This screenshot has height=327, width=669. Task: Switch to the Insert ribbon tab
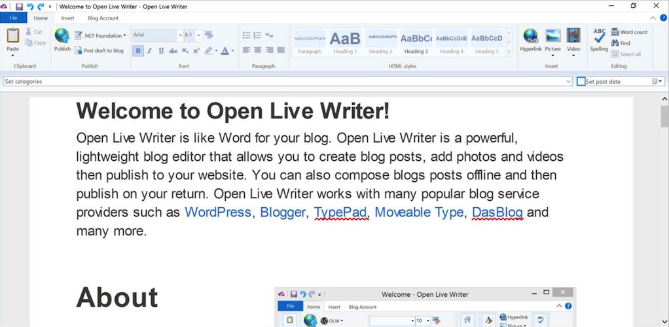67,18
